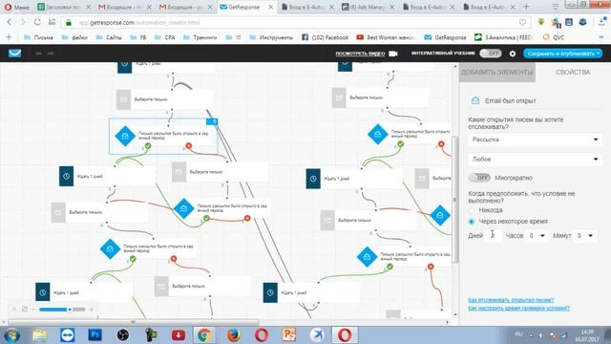Click the red X connector on the selected condition
Viewport: 611px width, 344px height.
click(189, 146)
